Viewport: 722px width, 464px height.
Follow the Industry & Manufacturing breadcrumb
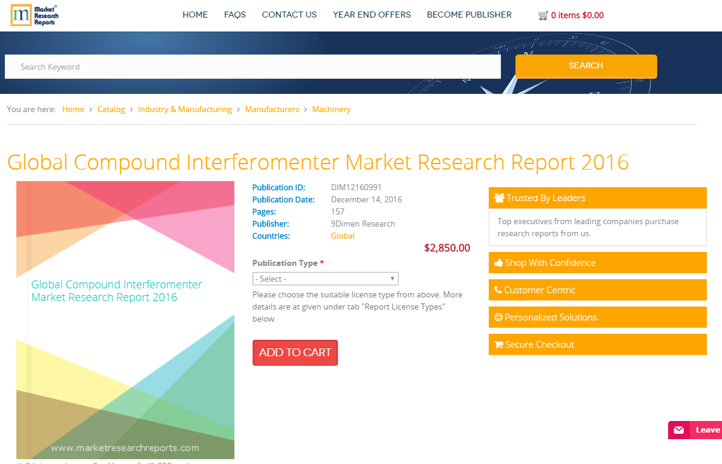[185, 109]
